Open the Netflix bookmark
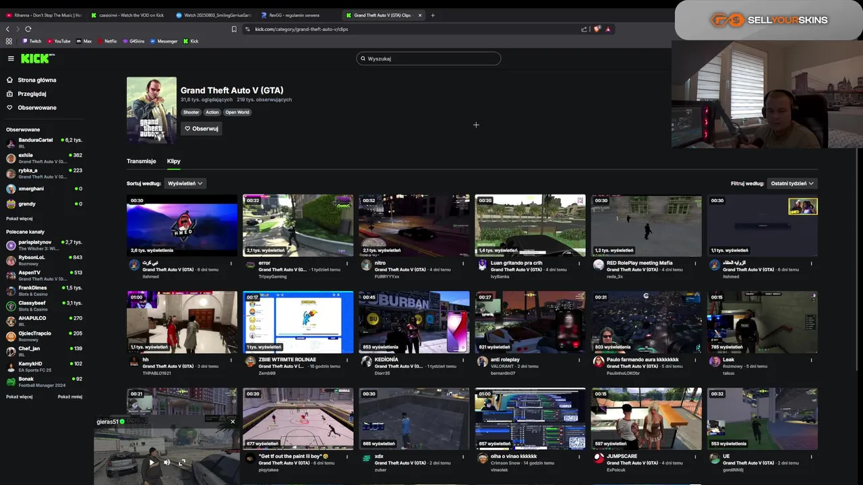 point(107,41)
